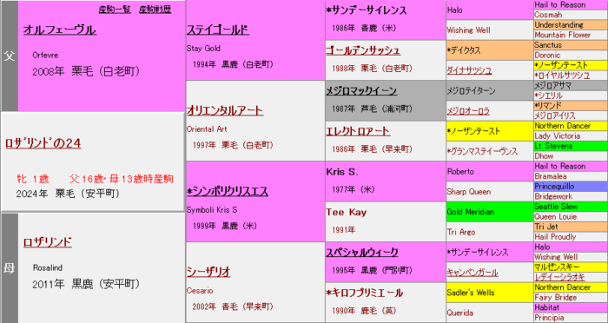Viewport: 608px width, 323px height.
Task: Select the blue Princequillo cell
Action: pos(571,187)
